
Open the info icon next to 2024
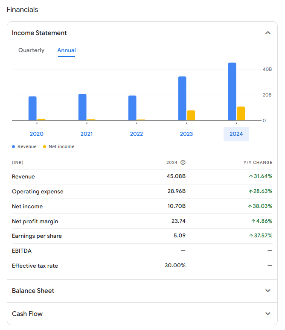(183, 163)
